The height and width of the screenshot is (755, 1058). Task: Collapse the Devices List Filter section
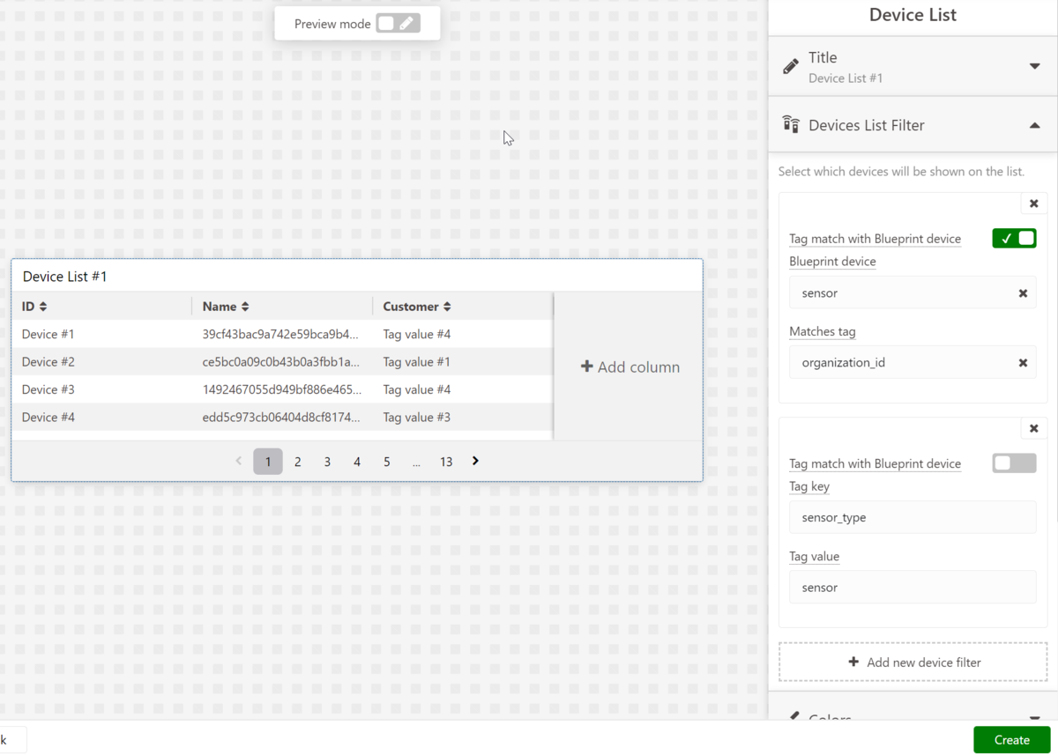pyautogui.click(x=1035, y=125)
